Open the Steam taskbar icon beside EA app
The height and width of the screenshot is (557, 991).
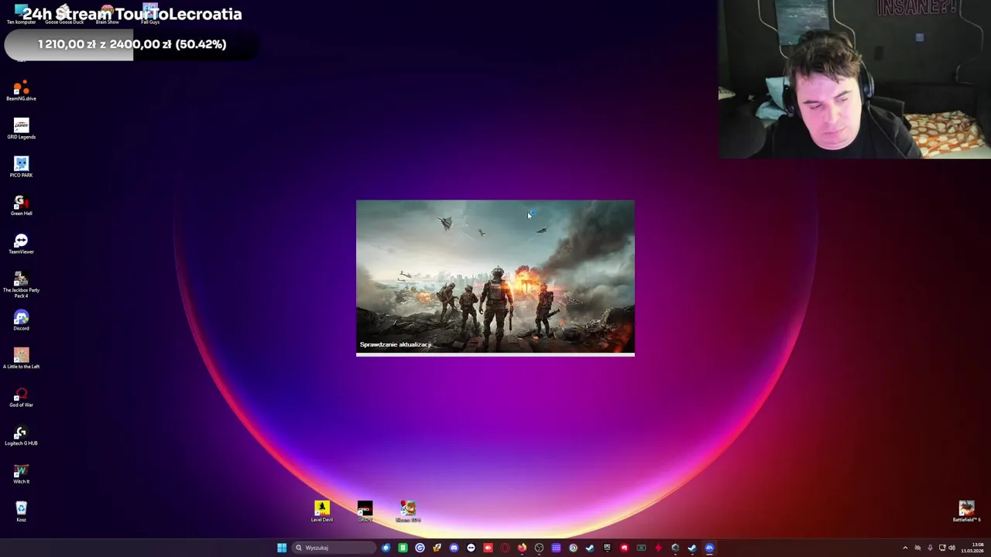pyautogui.click(x=692, y=548)
